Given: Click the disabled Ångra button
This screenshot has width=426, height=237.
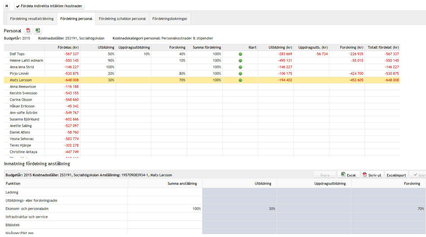Looking at the screenshot, I should [324, 175].
